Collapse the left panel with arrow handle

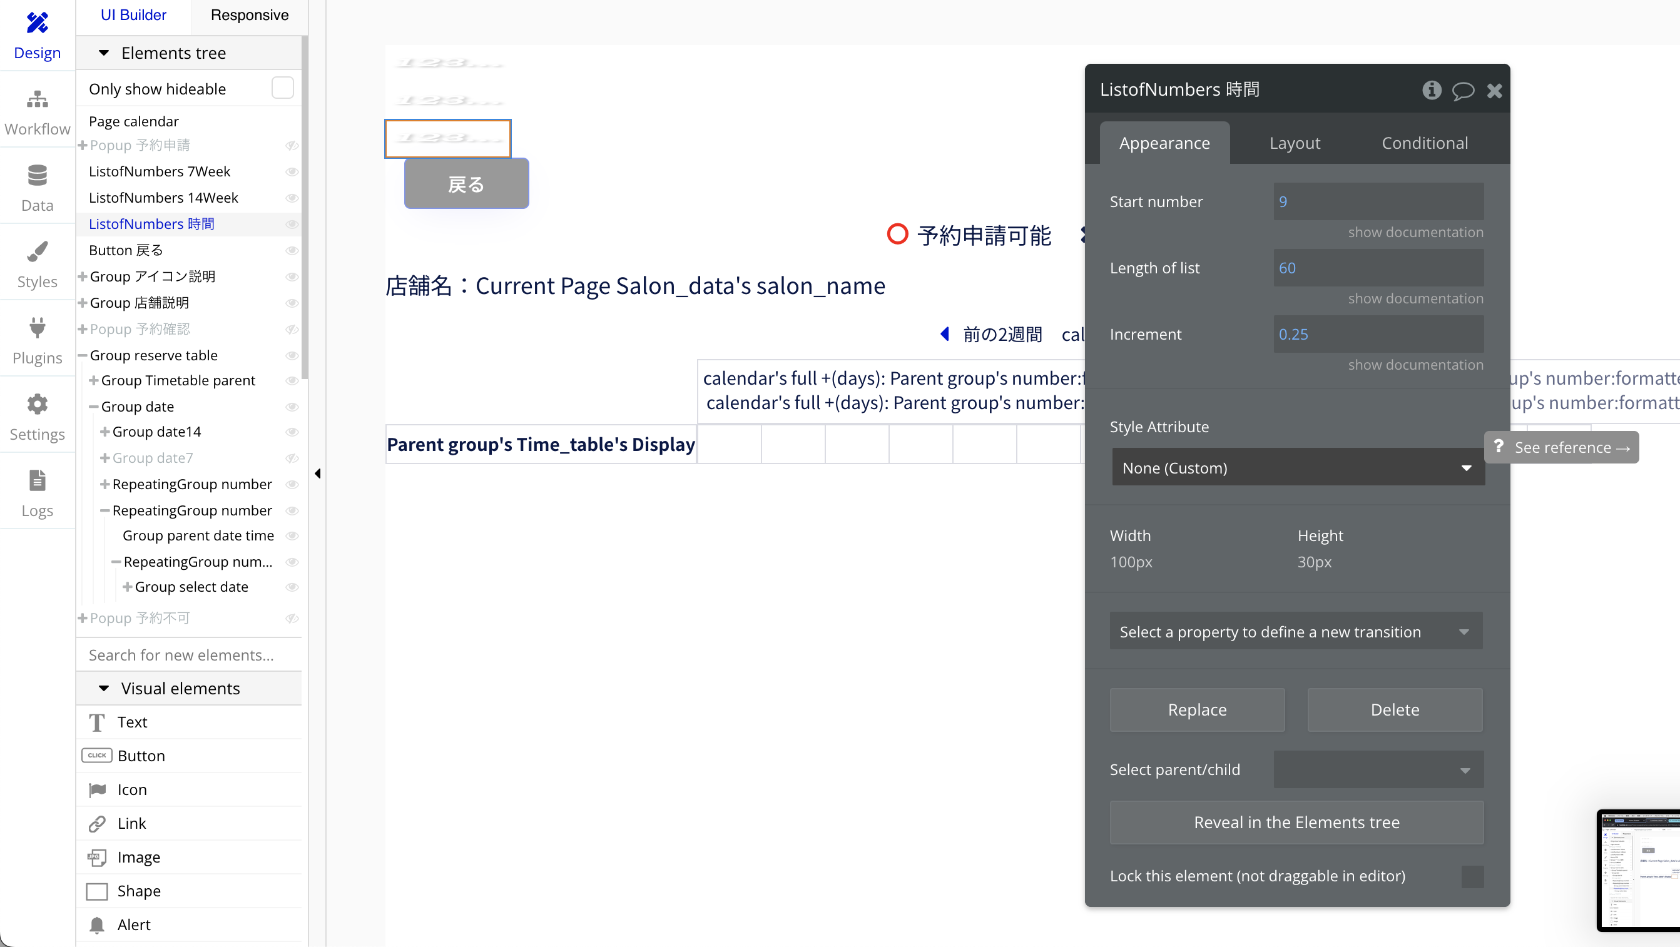pos(318,473)
